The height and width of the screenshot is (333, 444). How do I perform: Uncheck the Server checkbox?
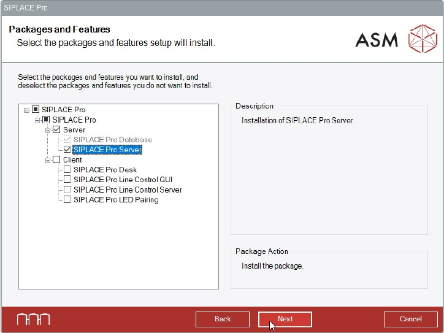(x=56, y=129)
